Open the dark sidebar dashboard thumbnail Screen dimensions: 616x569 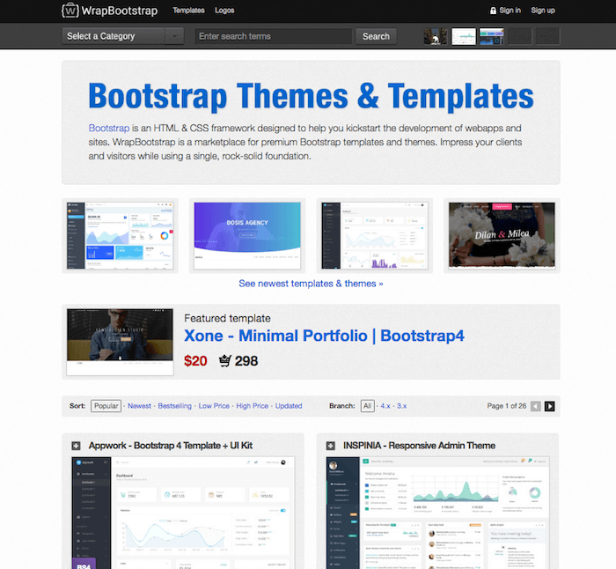374,235
